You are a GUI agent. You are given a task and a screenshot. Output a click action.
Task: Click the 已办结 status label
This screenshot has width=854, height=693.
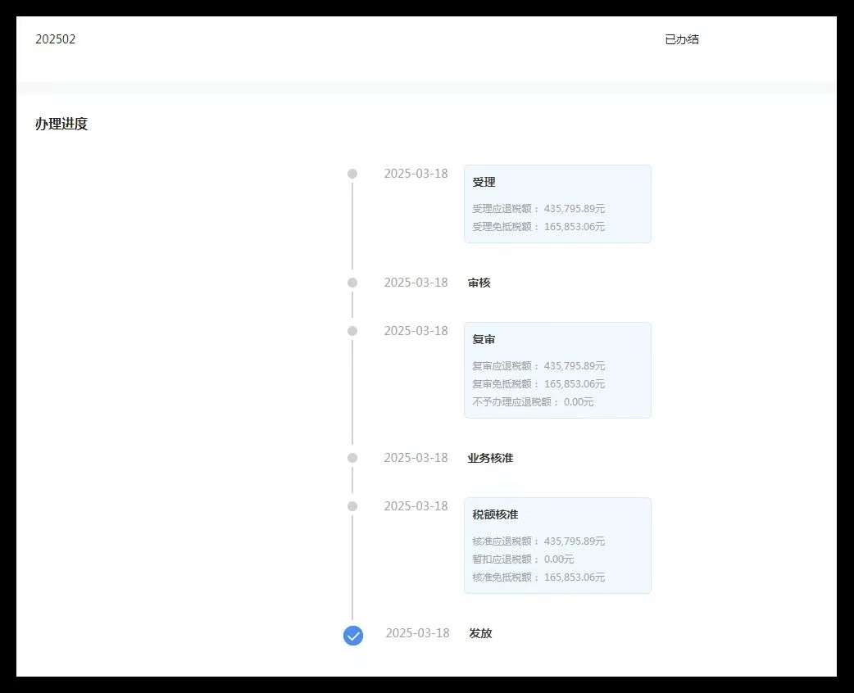[x=683, y=38]
